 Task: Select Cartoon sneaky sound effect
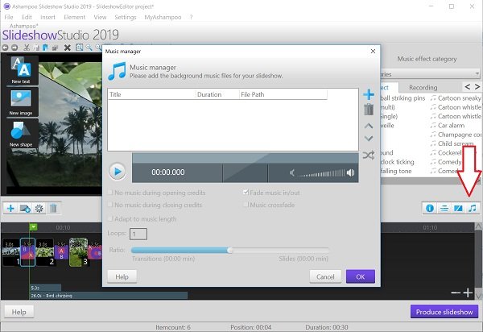456,98
